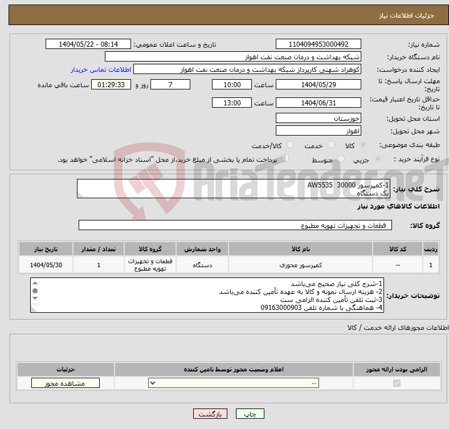Click the شماره نیاز number field
The image size is (449, 429).
[318, 44]
